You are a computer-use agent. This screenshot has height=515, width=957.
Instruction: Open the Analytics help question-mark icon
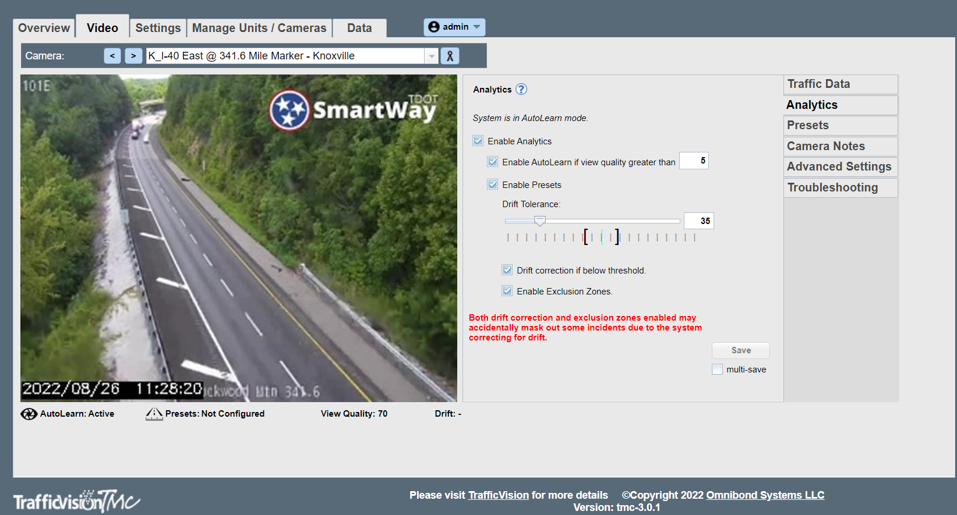521,89
